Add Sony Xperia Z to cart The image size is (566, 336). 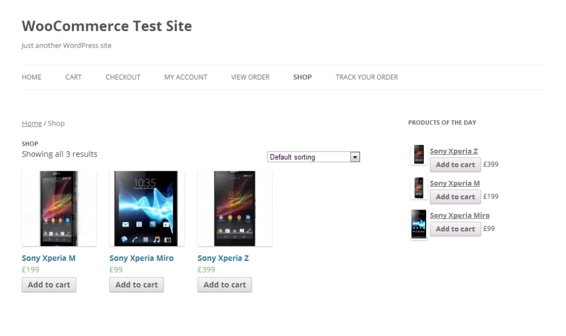[x=224, y=285]
